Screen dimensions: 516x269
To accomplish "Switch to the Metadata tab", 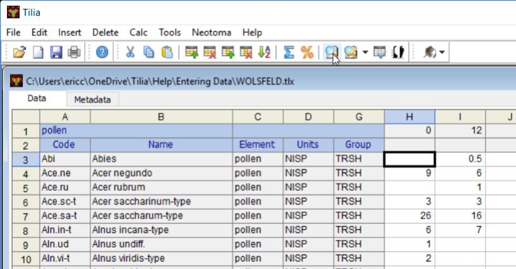I will pyautogui.click(x=92, y=100).
